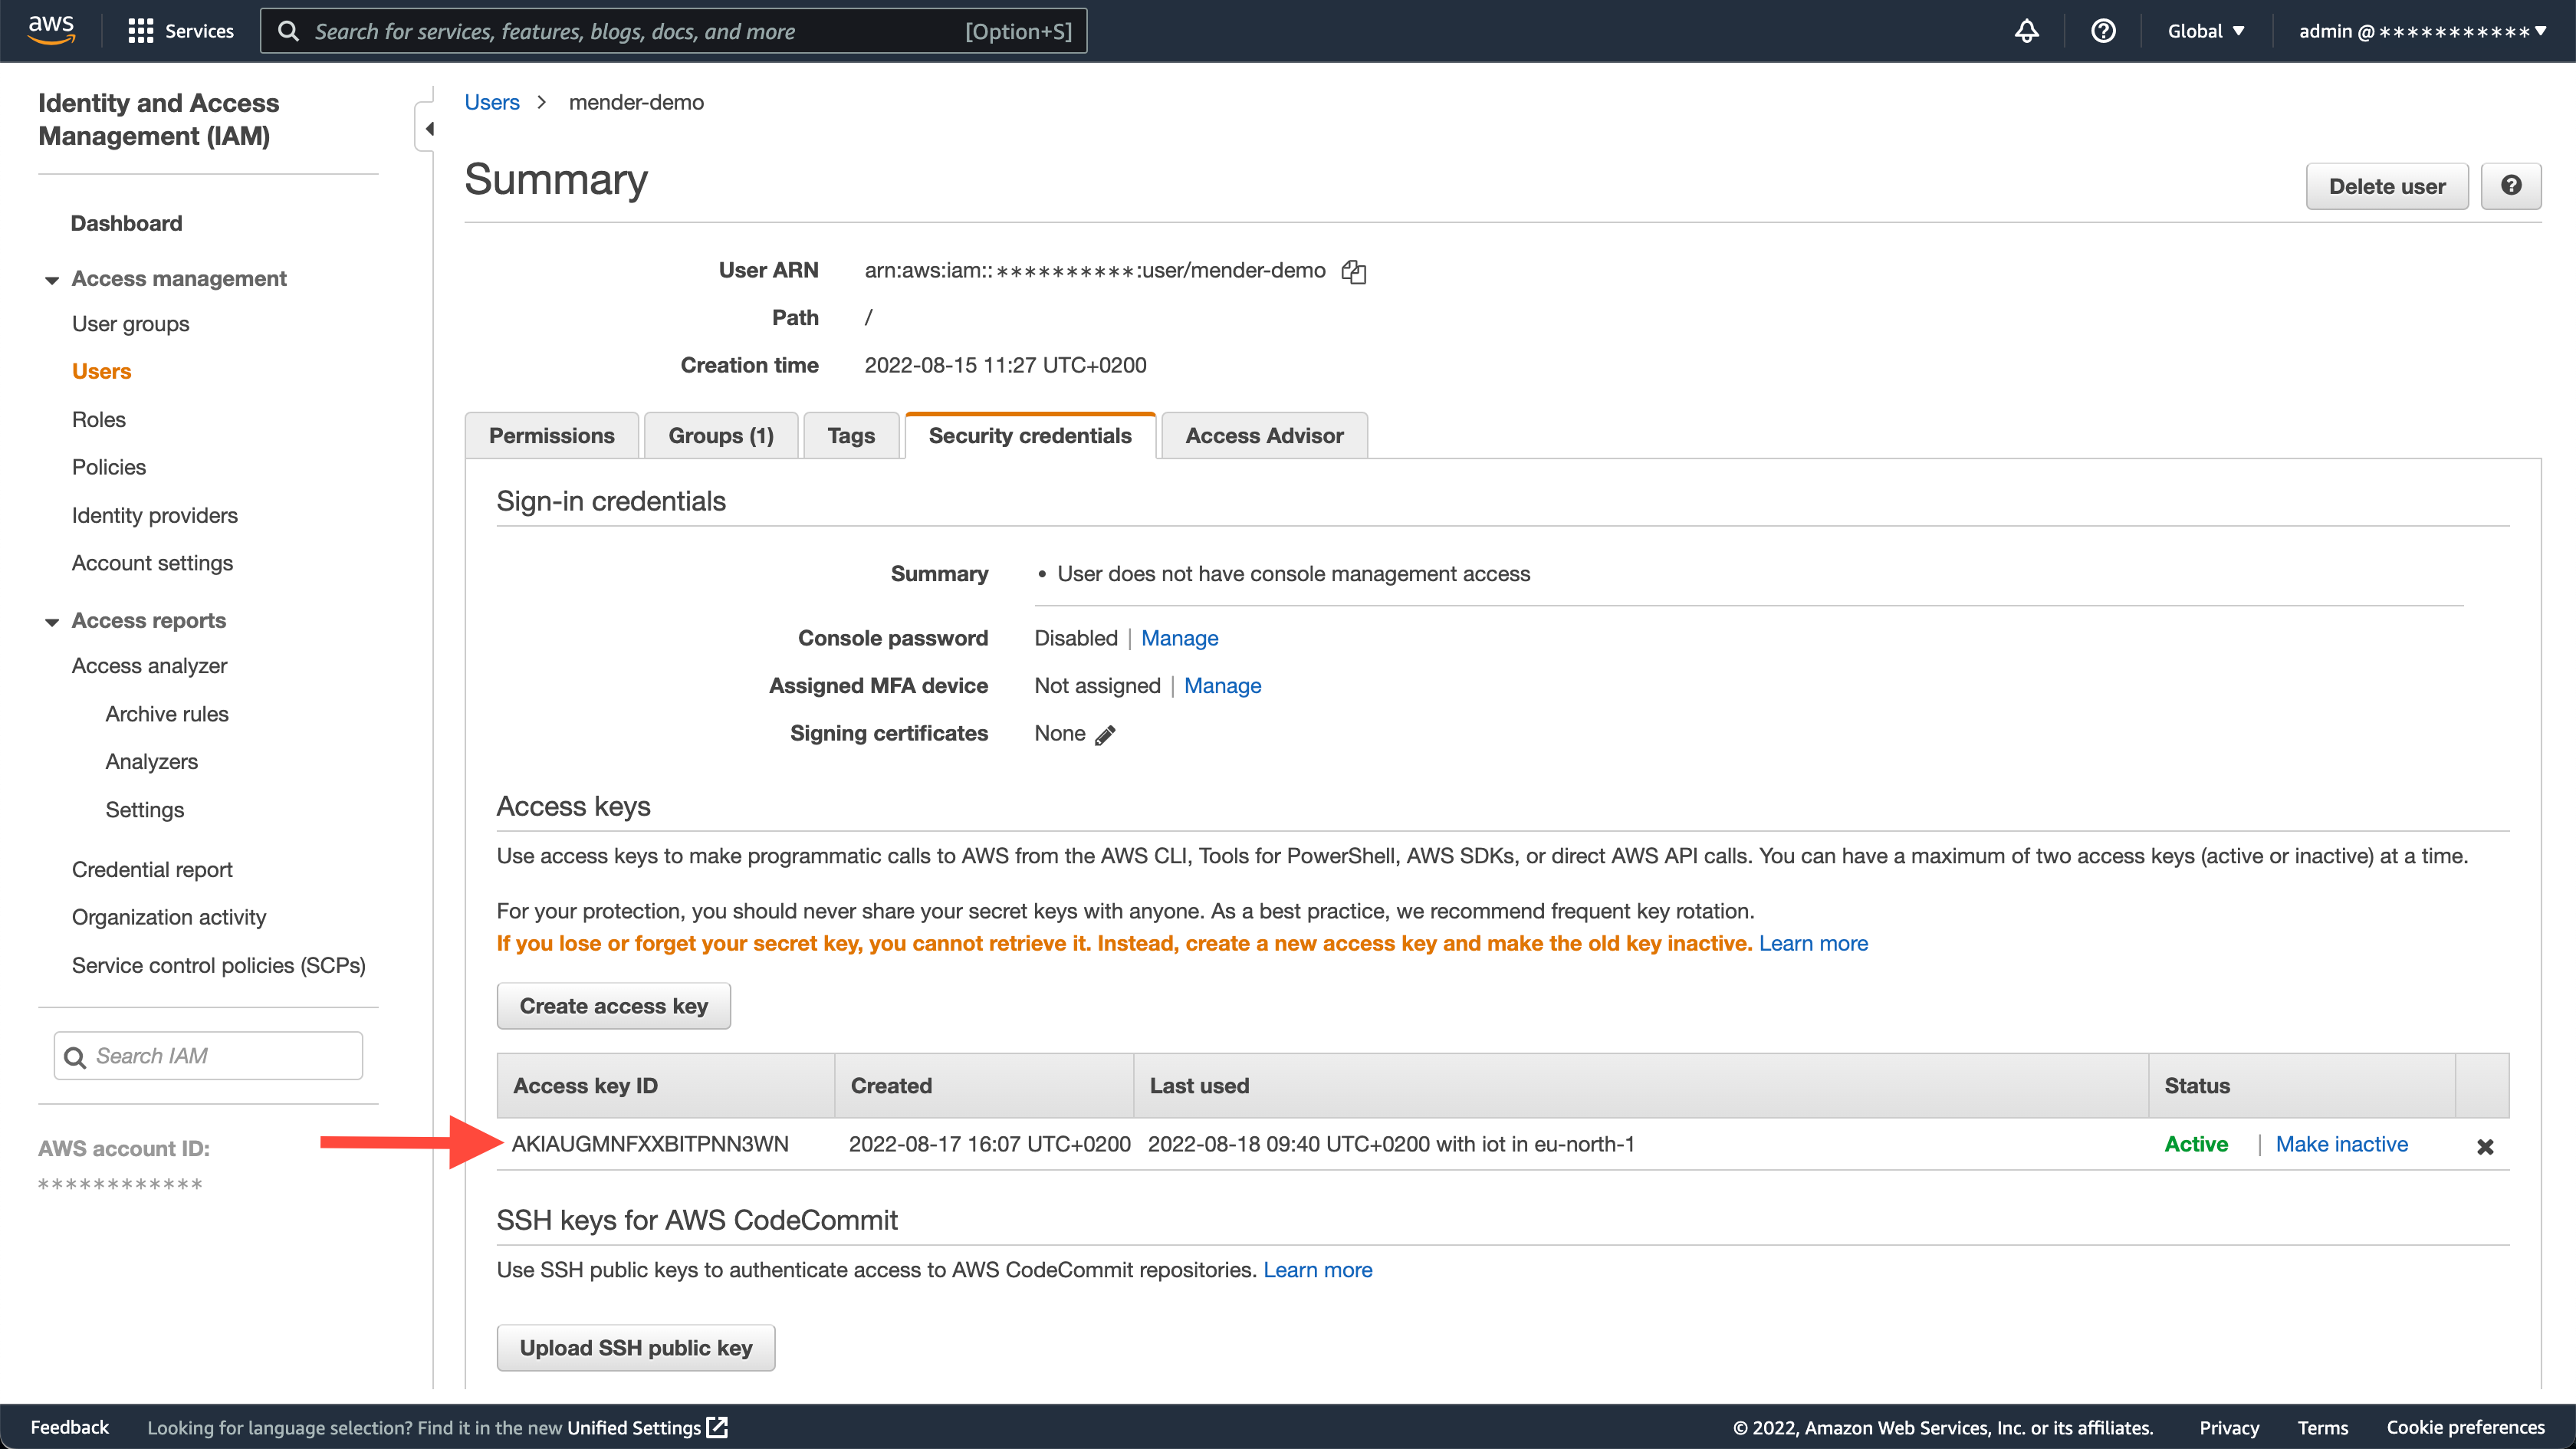Open the notifications bell
Image resolution: width=2576 pixels, height=1449 pixels.
click(x=2026, y=31)
